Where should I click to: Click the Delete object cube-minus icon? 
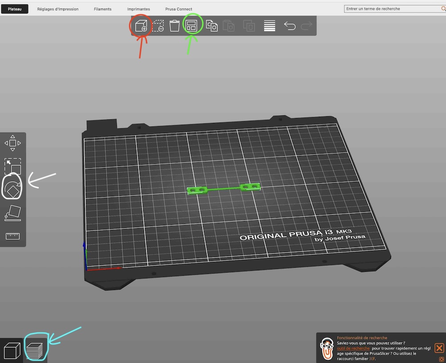coord(158,26)
